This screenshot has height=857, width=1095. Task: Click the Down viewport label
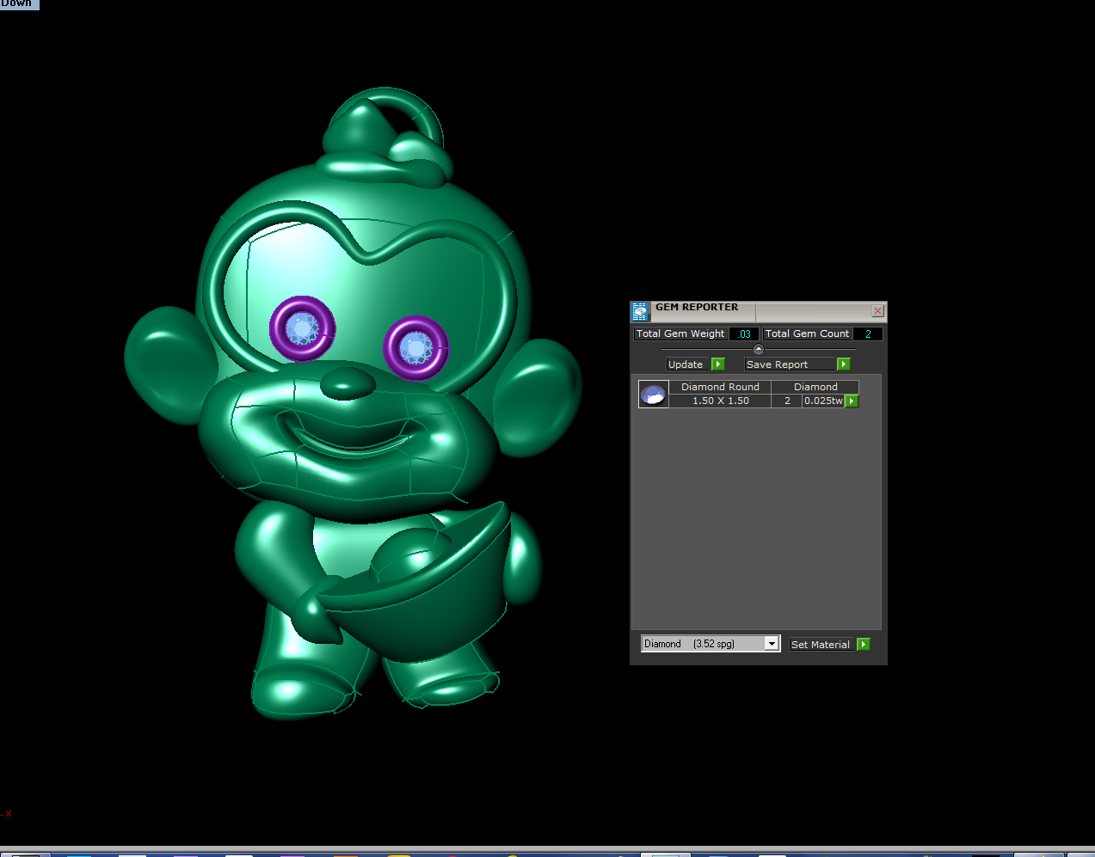click(19, 4)
